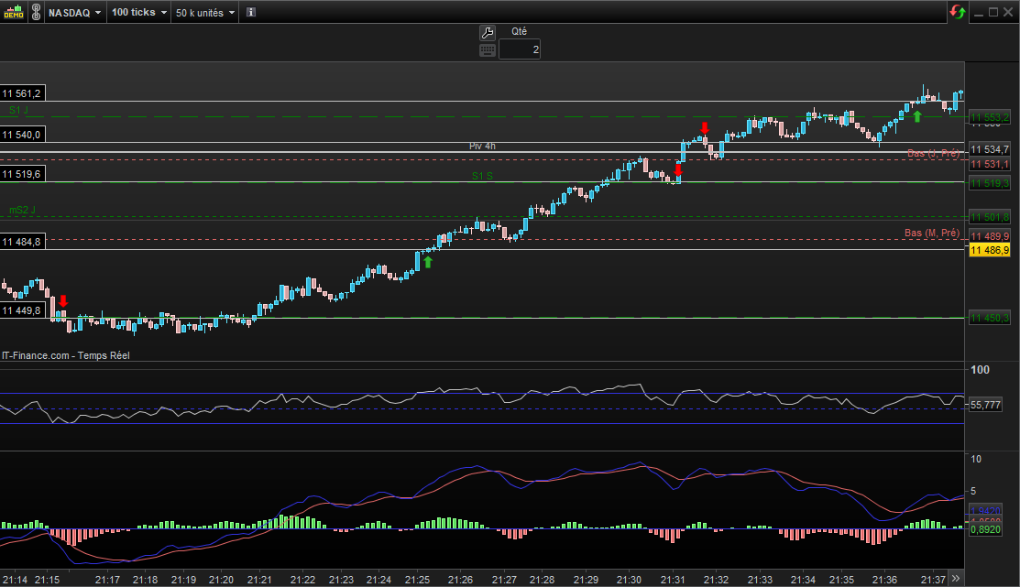
Task: Click the IT-Finance.com Temps Réel text
Action: [x=65, y=355]
